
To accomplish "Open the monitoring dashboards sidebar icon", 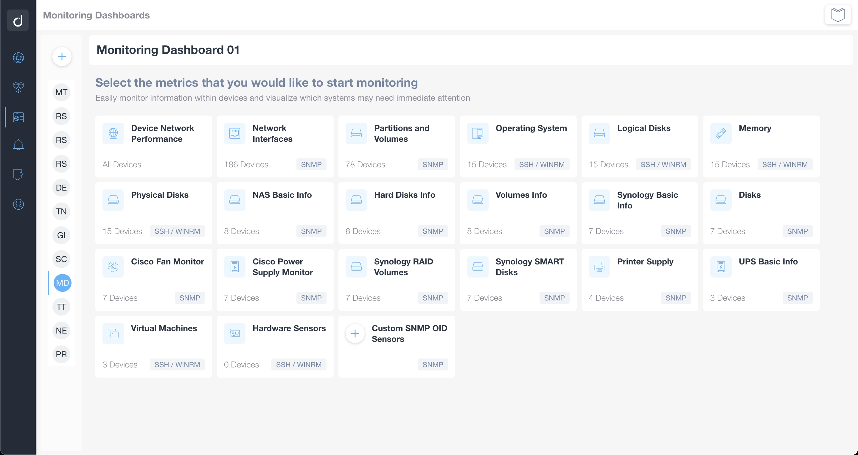I will pyautogui.click(x=18, y=117).
